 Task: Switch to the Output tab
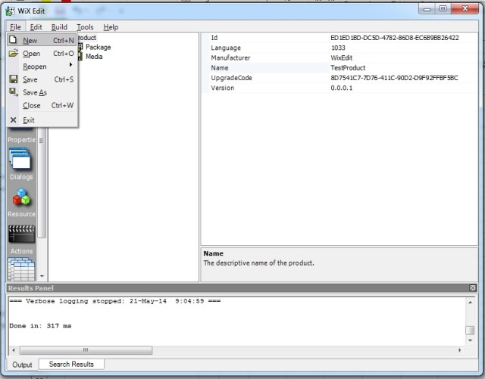click(23, 365)
